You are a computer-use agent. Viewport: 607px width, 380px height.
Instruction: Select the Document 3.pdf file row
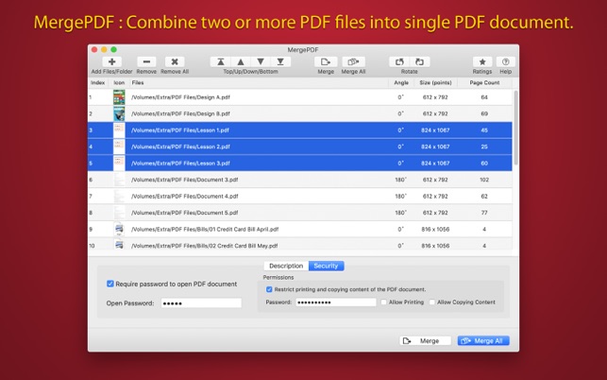coord(300,180)
